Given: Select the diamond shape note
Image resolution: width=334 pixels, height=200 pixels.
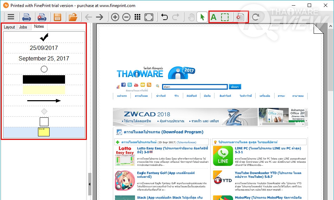Looking at the screenshot, I should tap(44, 111).
